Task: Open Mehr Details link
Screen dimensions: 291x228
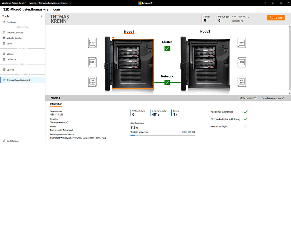Action: tap(248, 98)
